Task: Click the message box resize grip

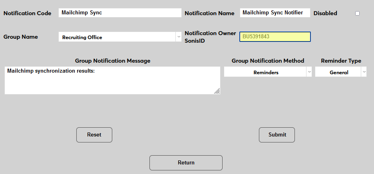Action: click(x=217, y=91)
